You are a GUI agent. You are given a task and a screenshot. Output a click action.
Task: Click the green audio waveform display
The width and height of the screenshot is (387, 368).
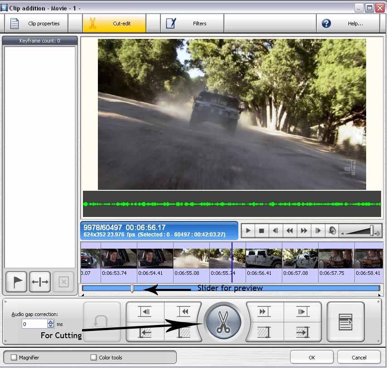[232, 204]
